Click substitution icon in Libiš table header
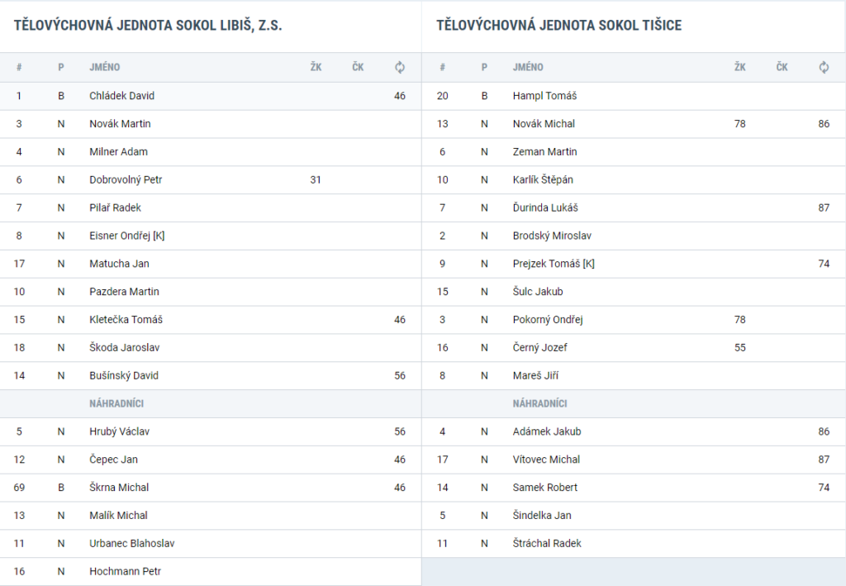Screen dimensions: 846x586 (399, 68)
